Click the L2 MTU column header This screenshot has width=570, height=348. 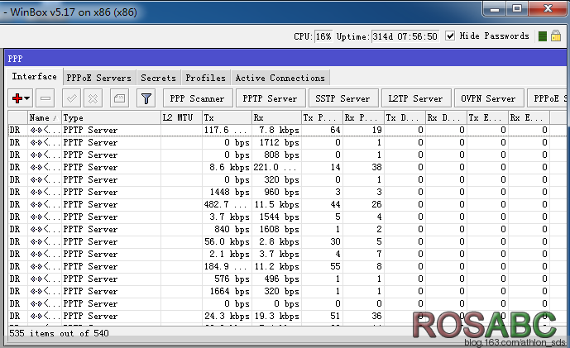click(181, 117)
